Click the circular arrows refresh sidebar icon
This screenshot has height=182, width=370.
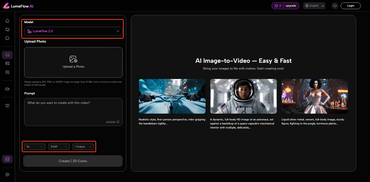(x=7, y=29)
